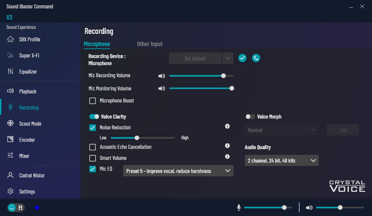The height and width of the screenshot is (216, 372).
Task: Adjust the Noise Reduction level slider
Action: (143, 138)
